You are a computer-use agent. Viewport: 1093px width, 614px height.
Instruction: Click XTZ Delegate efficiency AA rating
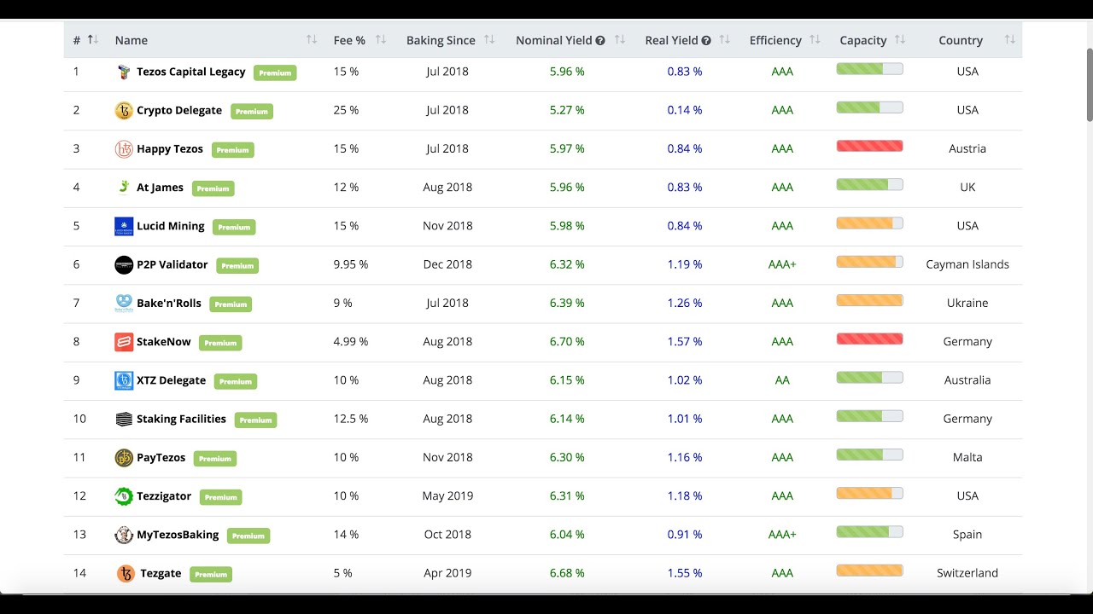pyautogui.click(x=782, y=380)
